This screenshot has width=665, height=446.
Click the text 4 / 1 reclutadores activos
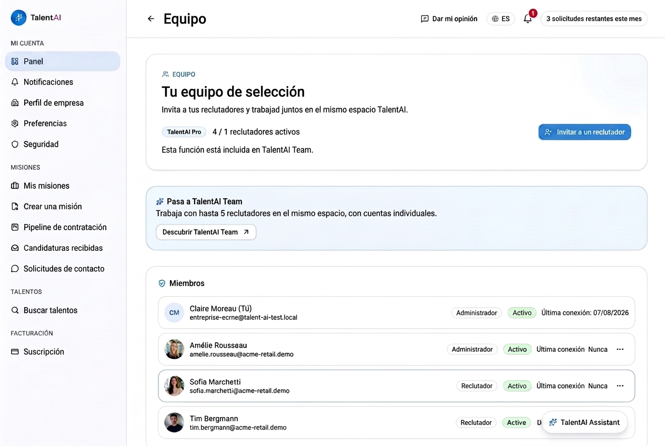click(x=256, y=132)
